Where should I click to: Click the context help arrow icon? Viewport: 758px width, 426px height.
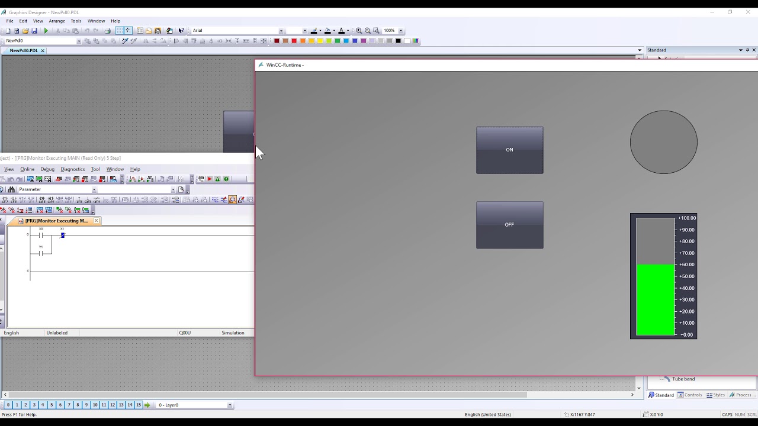coord(181,31)
